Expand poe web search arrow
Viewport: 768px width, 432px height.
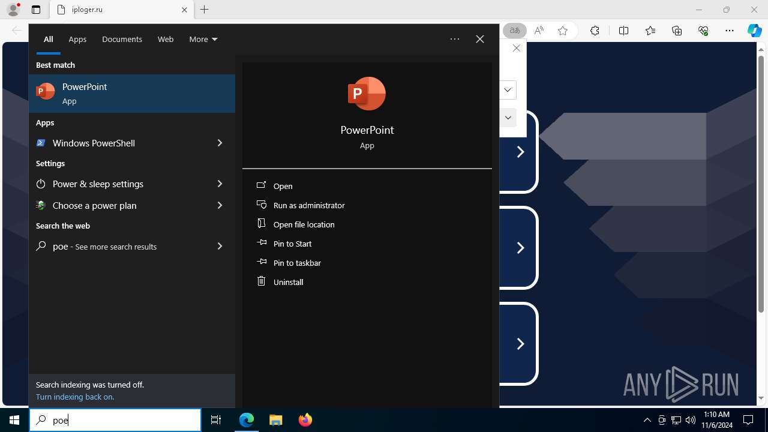(x=220, y=246)
